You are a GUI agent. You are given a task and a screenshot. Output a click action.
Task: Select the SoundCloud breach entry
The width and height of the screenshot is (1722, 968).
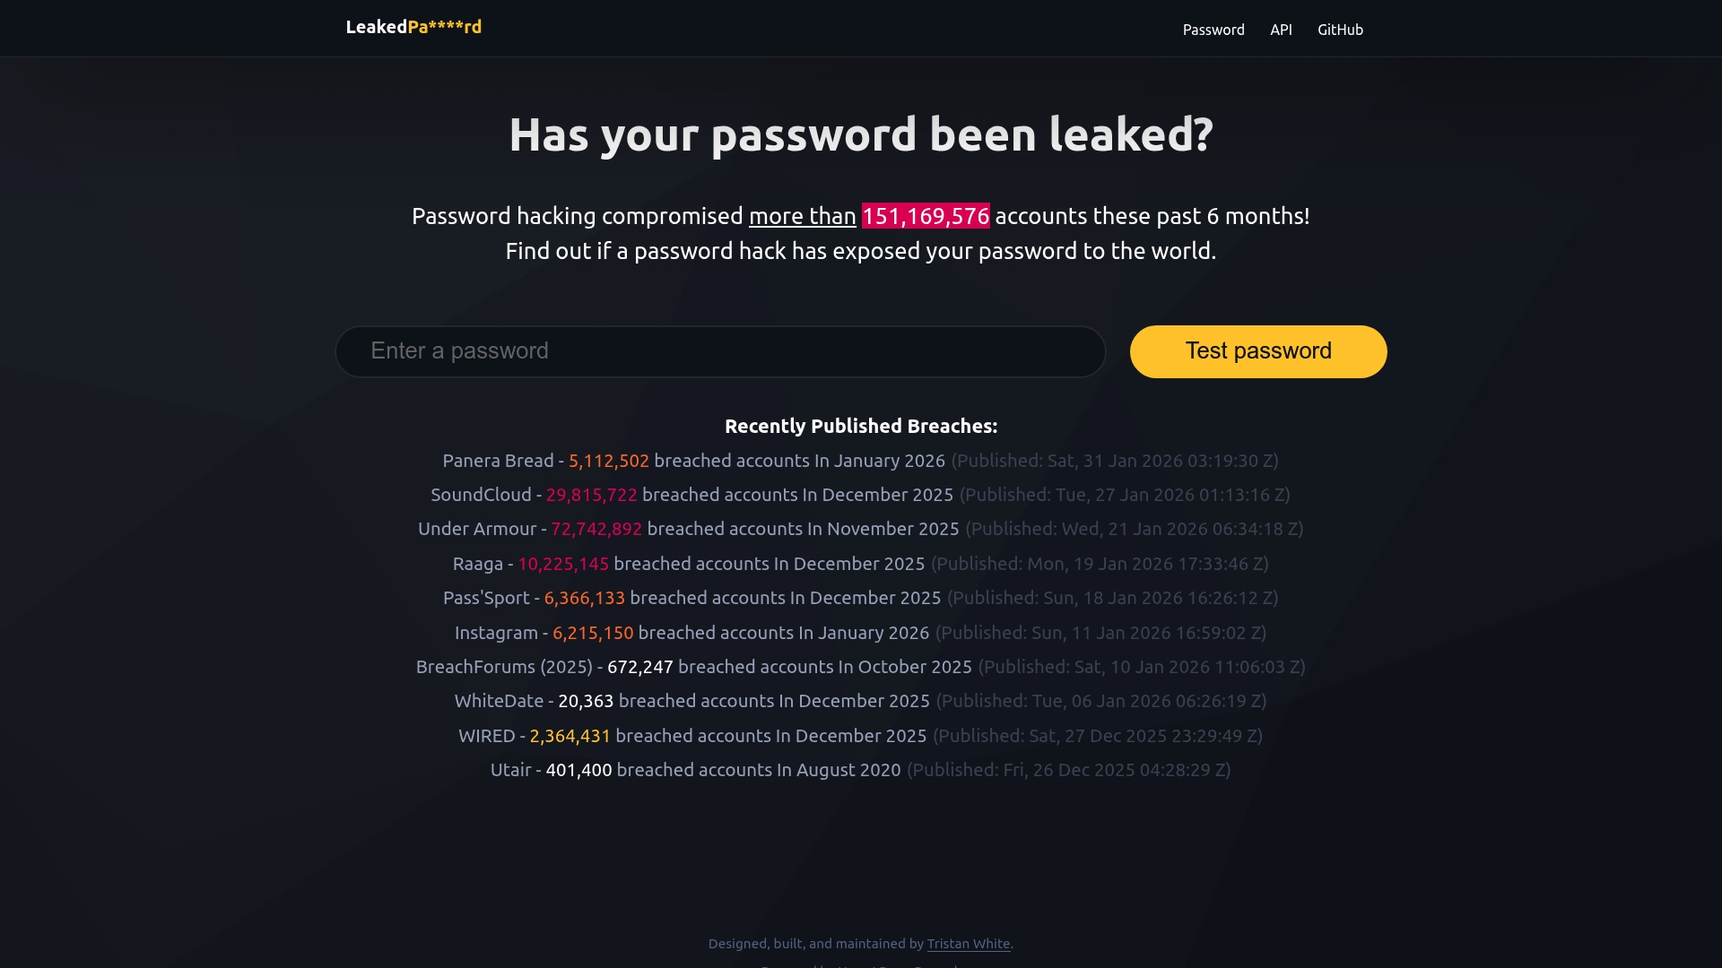click(x=691, y=494)
